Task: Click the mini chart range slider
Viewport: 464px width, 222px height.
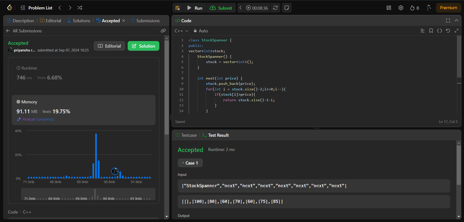Action: pyautogui.click(x=88, y=194)
